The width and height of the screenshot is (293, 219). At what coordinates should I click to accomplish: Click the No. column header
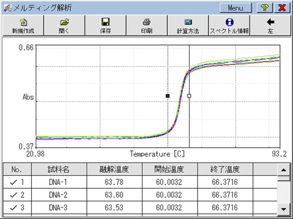(x=17, y=169)
